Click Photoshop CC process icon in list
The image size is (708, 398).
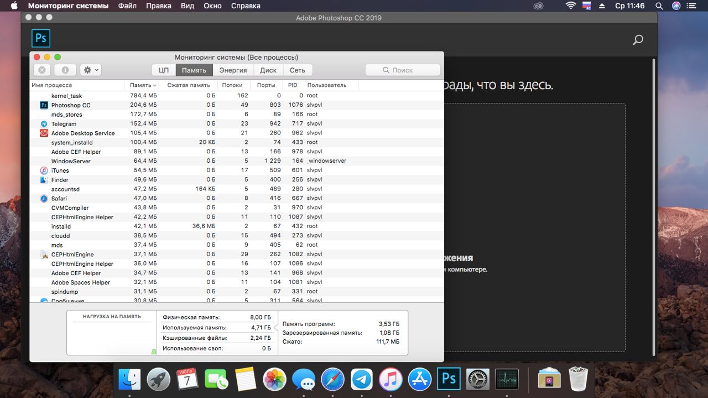click(x=44, y=105)
